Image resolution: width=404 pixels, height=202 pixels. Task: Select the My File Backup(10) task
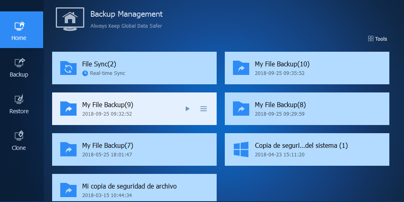[x=282, y=64]
